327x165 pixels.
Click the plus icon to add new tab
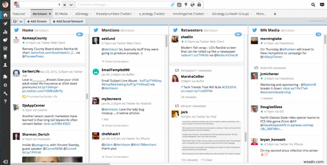point(275,14)
